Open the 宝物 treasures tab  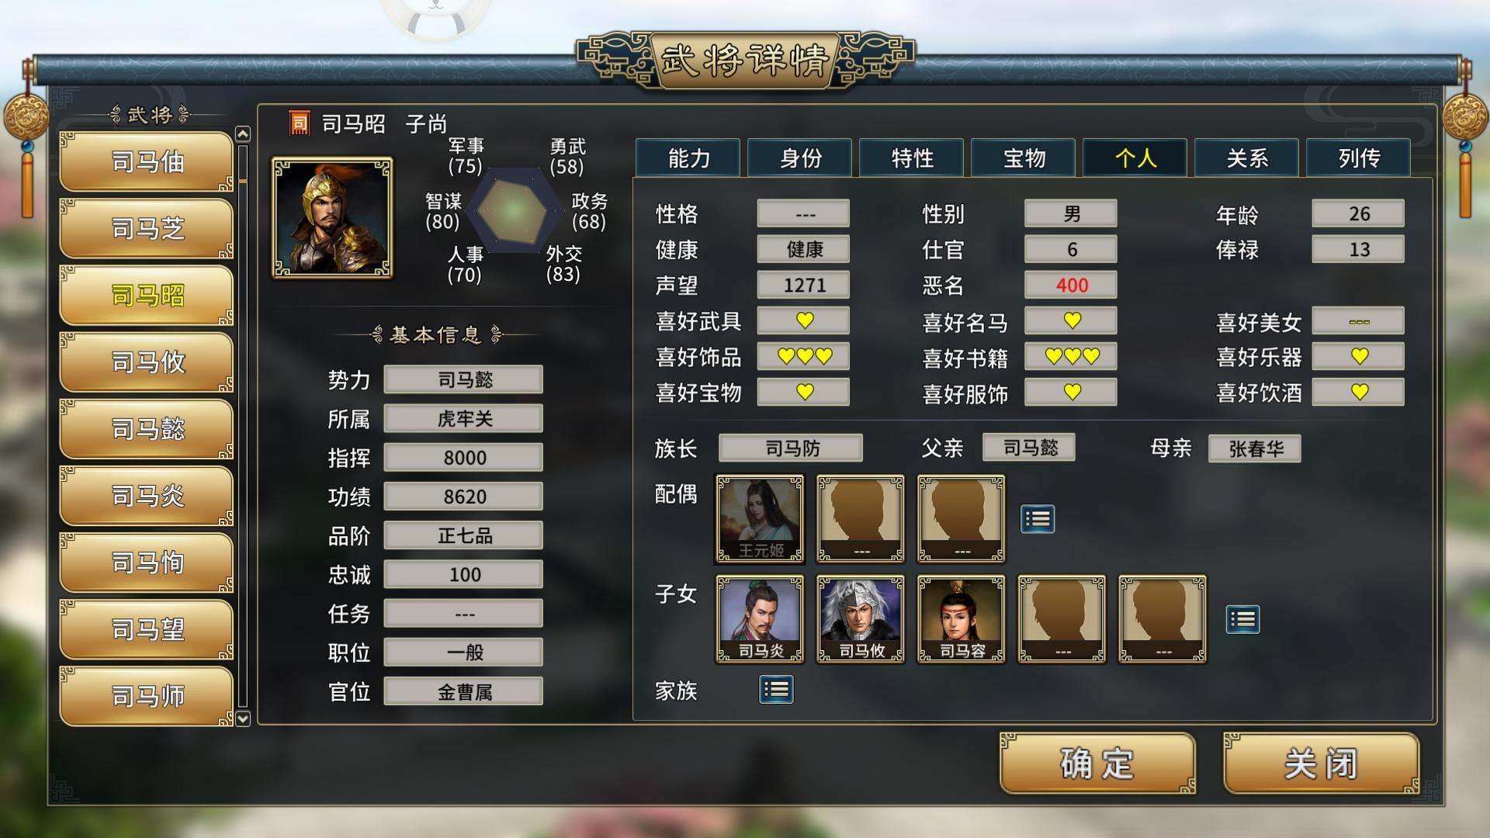tap(1024, 158)
